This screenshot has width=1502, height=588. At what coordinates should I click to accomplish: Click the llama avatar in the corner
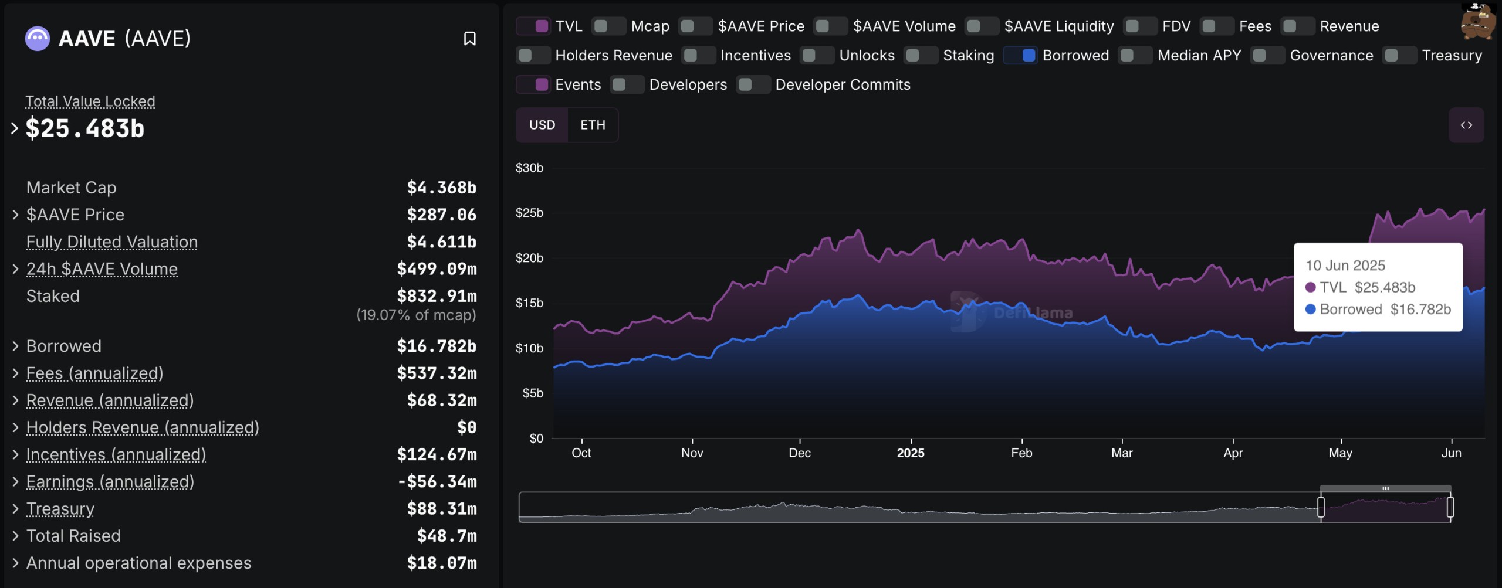1477,22
